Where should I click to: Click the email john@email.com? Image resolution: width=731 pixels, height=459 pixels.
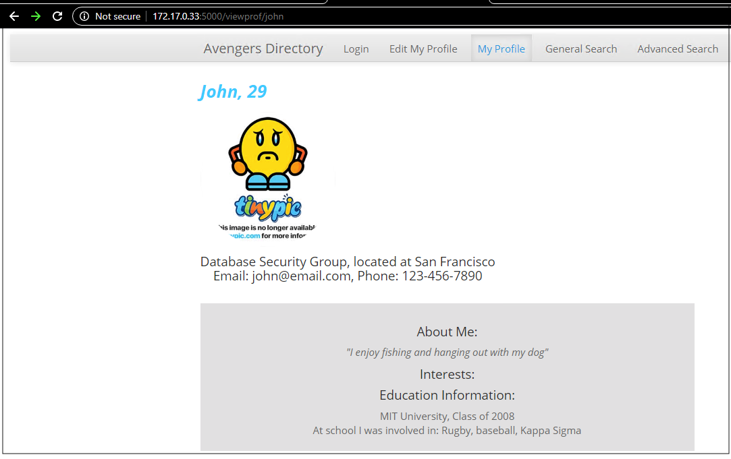(302, 276)
